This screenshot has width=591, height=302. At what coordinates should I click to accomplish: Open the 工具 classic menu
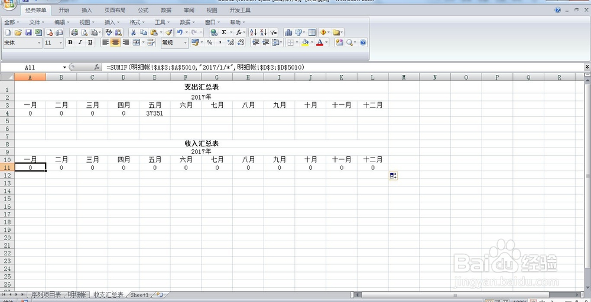click(x=162, y=22)
